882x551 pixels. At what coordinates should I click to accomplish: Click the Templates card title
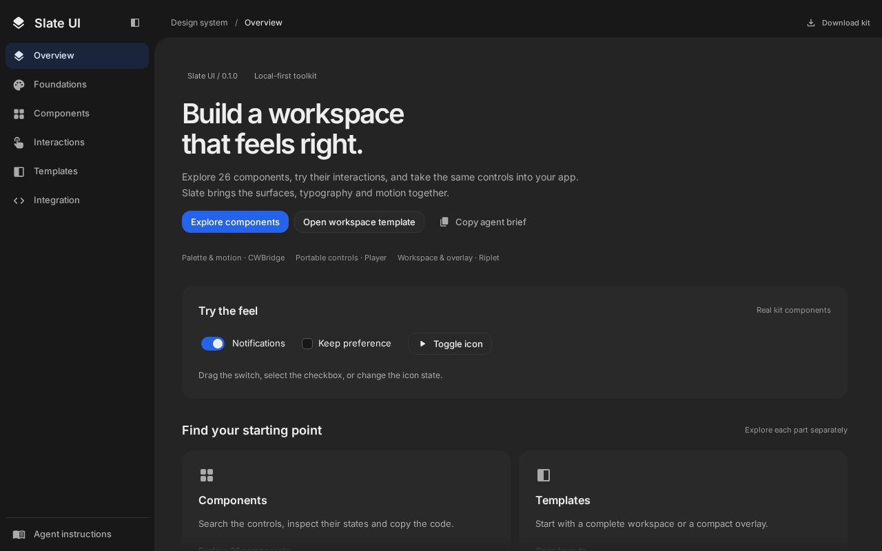(x=563, y=500)
